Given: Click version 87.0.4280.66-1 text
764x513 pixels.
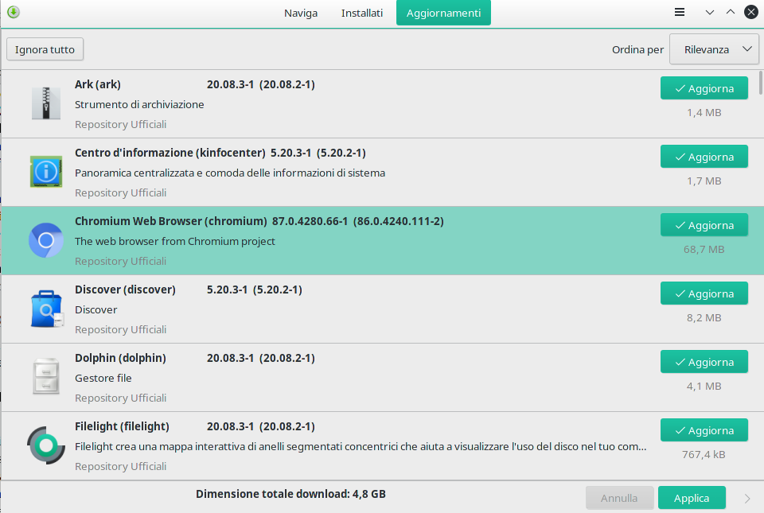Looking at the screenshot, I should [310, 221].
